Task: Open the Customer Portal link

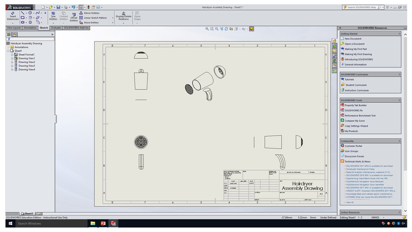Action: click(x=353, y=146)
